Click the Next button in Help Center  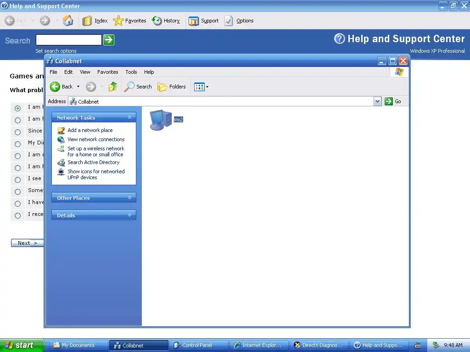point(27,243)
